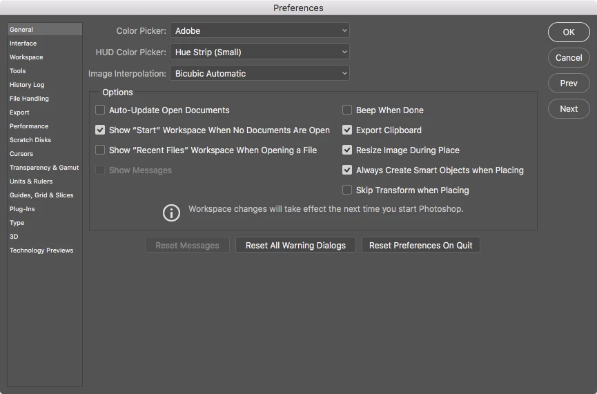
Task: Open Technology Previews in the sidebar
Action: pyautogui.click(x=45, y=250)
